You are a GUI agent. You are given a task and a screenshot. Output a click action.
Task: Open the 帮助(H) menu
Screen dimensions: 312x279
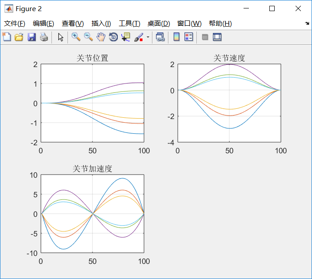click(220, 24)
